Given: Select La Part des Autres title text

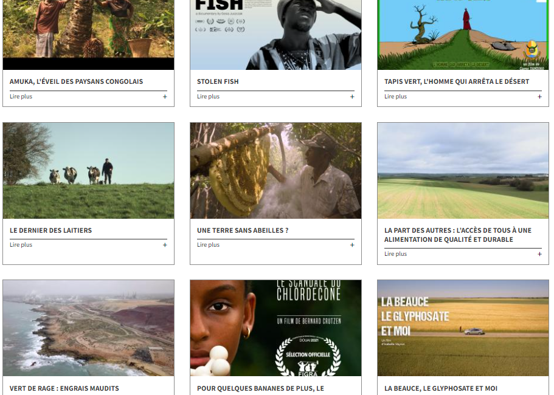Looking at the screenshot, I should 457,235.
